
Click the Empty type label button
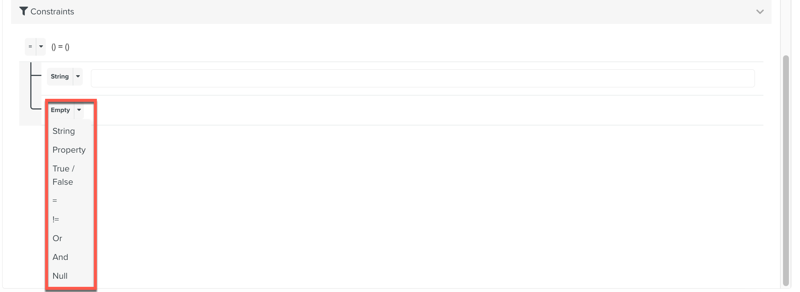coord(60,110)
